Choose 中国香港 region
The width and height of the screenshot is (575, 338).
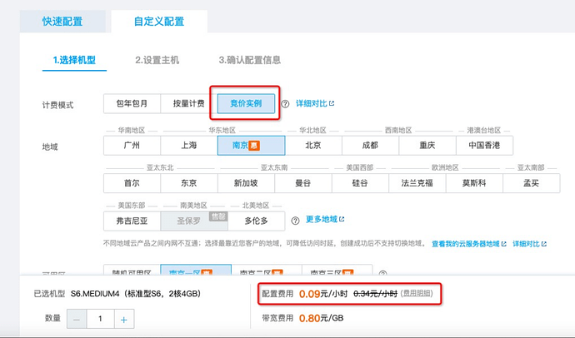pyautogui.click(x=484, y=146)
